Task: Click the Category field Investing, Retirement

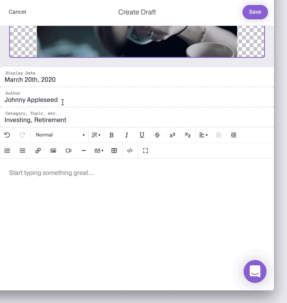Action: (137, 117)
